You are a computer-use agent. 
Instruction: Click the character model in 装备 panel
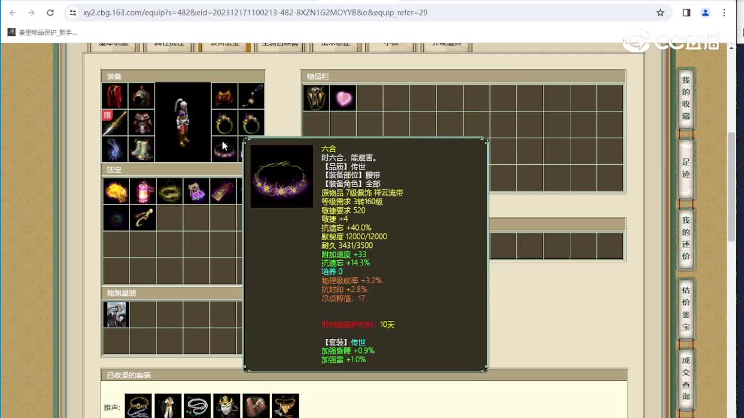[183, 122]
